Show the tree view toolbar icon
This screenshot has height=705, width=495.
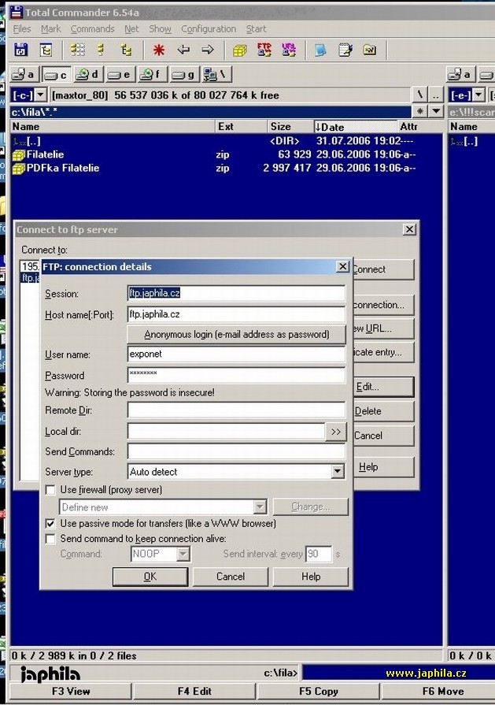click(126, 50)
